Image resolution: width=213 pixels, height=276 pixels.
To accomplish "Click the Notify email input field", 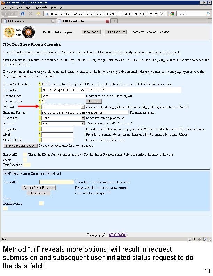I will pos(57,135).
